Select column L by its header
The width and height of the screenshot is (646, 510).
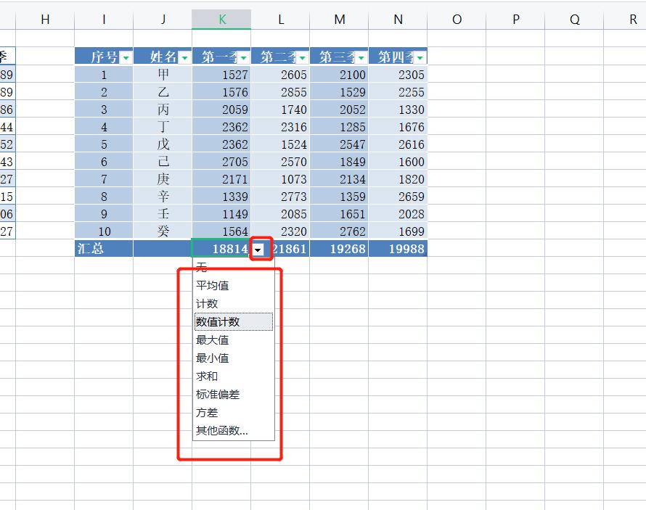280,18
